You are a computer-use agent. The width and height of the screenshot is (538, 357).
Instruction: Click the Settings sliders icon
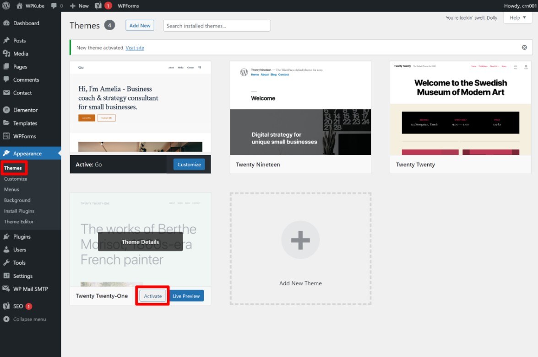(6, 276)
